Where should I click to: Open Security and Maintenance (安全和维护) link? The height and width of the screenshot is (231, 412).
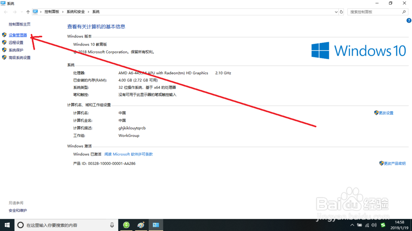[18, 210]
